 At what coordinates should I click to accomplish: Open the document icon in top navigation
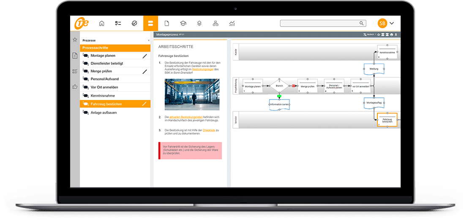(x=166, y=24)
